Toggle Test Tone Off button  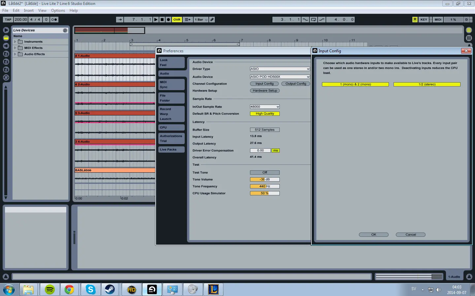tap(265, 172)
